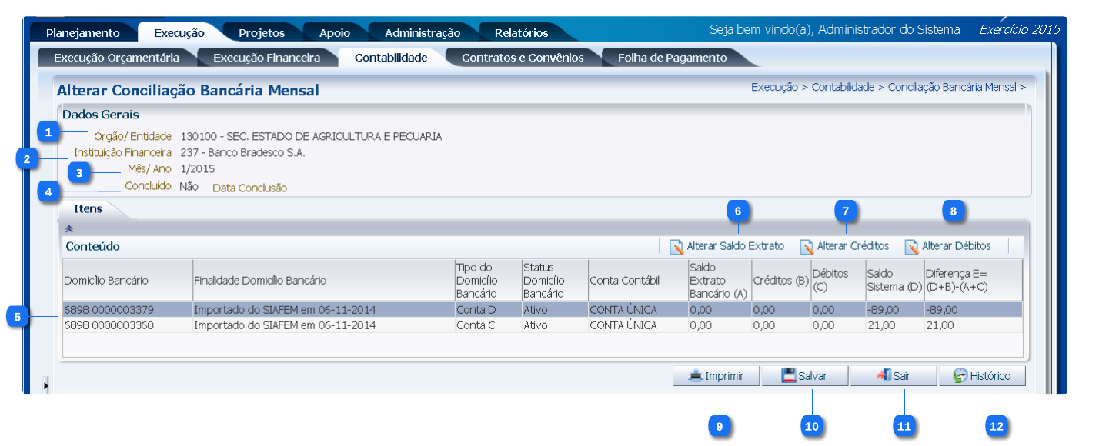Click the floppy disk icon on Salvar

[x=789, y=376]
